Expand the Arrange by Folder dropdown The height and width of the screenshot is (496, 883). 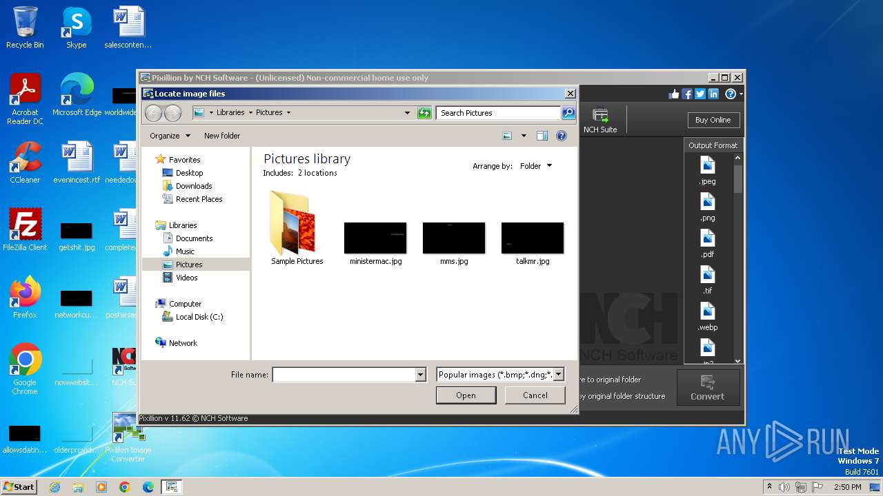(536, 166)
